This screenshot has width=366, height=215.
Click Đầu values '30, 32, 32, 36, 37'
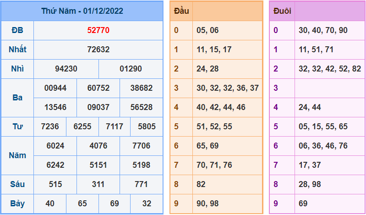tap(228, 88)
